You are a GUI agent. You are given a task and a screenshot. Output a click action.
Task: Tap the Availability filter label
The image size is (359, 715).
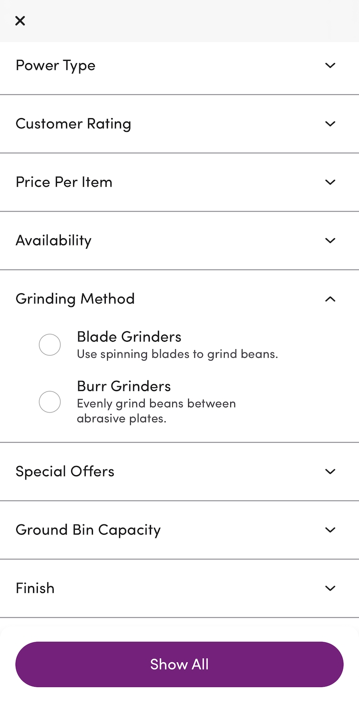pyautogui.click(x=53, y=241)
